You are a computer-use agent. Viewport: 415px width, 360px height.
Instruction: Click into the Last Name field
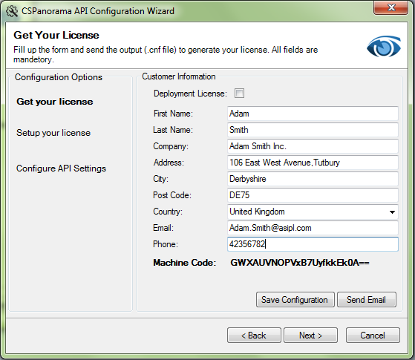coord(313,130)
